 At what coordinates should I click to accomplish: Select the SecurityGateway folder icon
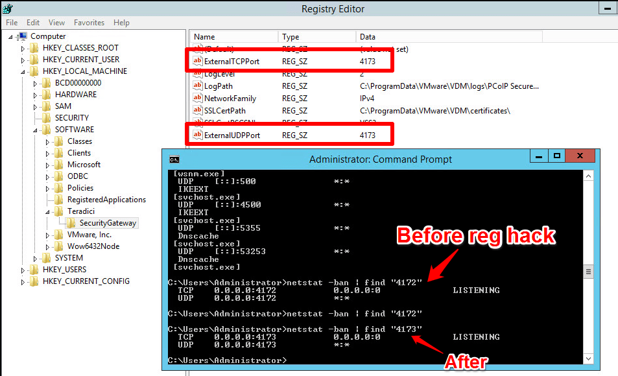pyautogui.click(x=71, y=223)
